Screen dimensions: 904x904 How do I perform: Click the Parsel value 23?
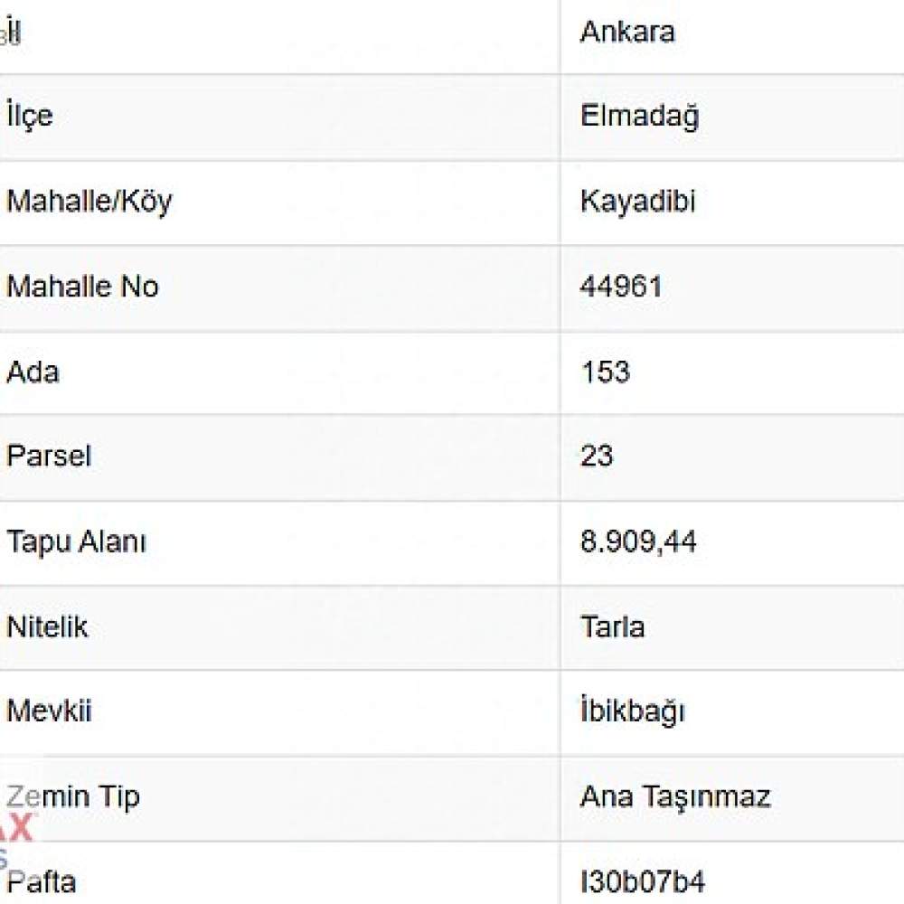(597, 456)
